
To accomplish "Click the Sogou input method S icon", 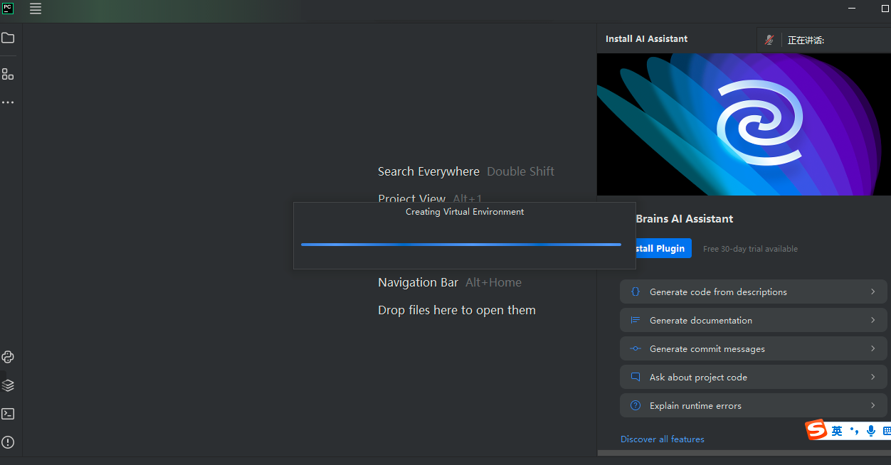I will click(816, 430).
